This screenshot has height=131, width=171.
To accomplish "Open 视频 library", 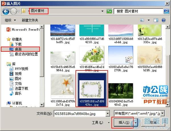I will click(15, 74).
